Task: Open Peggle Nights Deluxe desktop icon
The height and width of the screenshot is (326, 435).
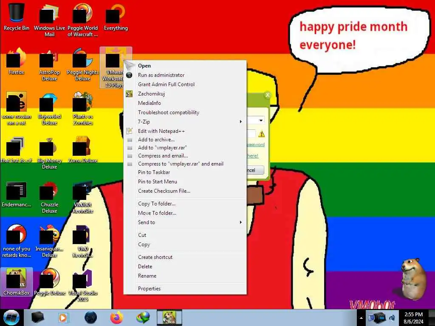Action: (x=83, y=65)
